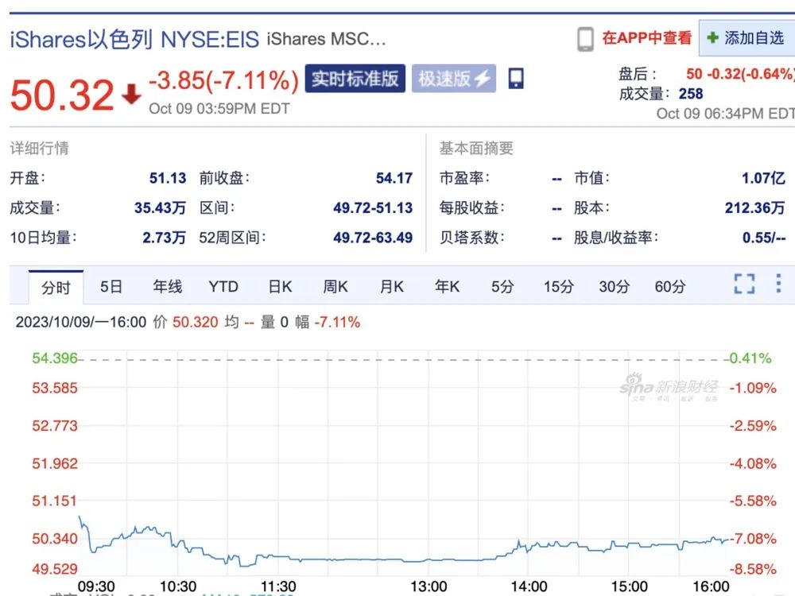Screen dimensions: 795x596
Task: Select the 年K chart tab
Action: click(x=447, y=286)
